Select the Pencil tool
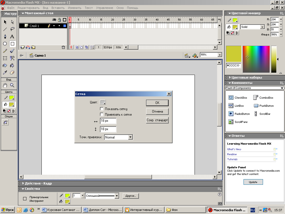The image size is (285, 214). (5, 51)
